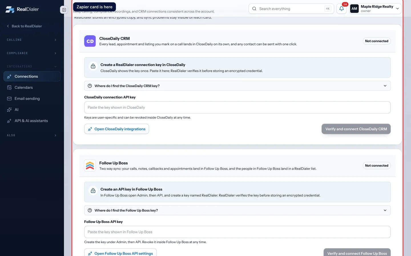Click help icon on CloseDaily CRM key question
411x256 pixels.
[90, 86]
